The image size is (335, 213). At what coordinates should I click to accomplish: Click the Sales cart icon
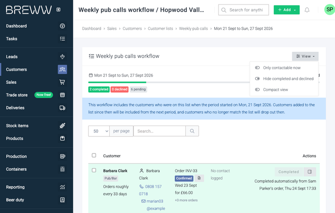coord(62,82)
